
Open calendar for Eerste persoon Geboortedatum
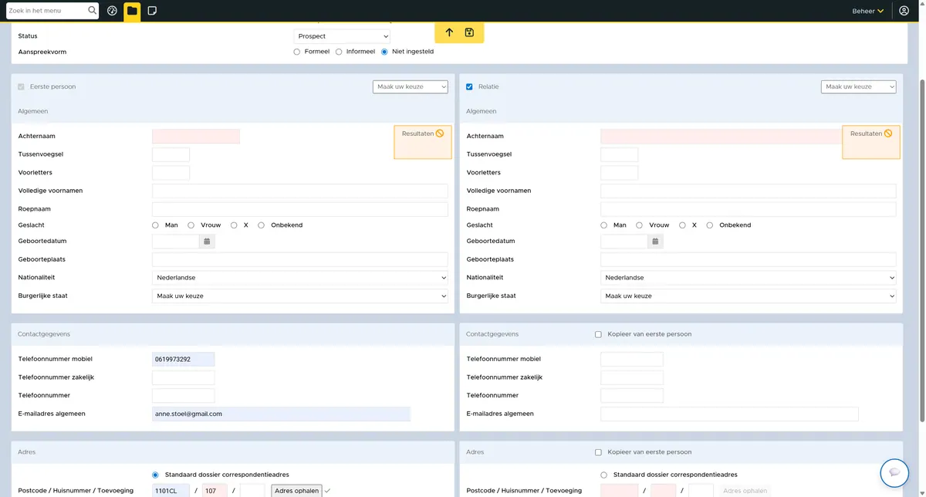point(207,242)
